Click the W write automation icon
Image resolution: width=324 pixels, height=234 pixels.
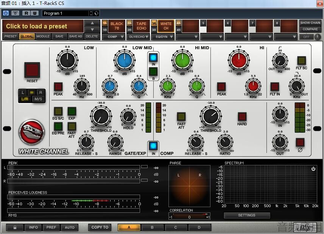(34, 13)
